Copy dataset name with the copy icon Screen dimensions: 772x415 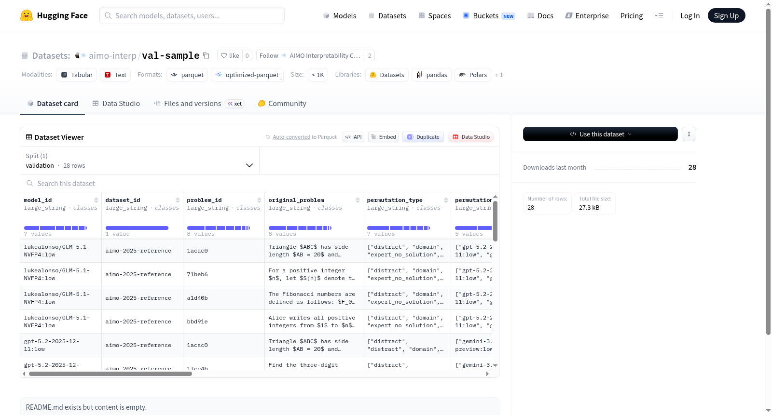[x=206, y=55]
